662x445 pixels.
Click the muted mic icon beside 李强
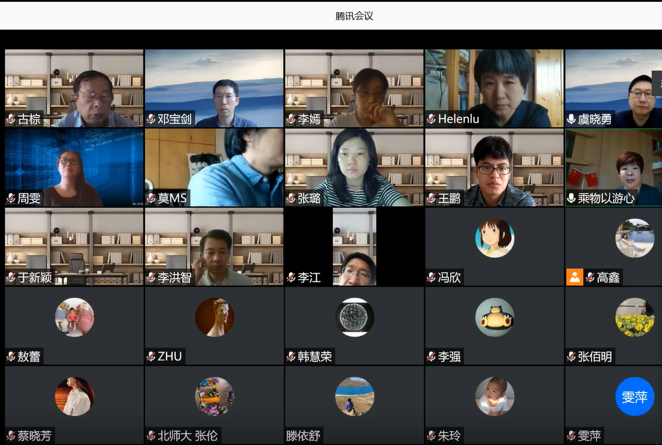coord(432,357)
